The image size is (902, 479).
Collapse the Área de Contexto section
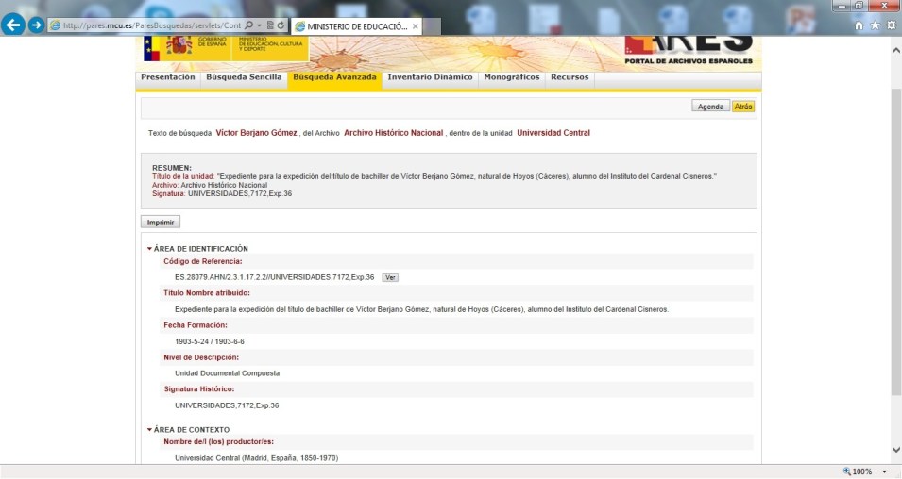coord(149,430)
